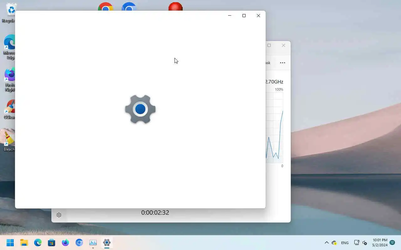Viewport: 401px width, 250px height.
Task: Open Task Manager three-dot more menu
Action: click(283, 63)
